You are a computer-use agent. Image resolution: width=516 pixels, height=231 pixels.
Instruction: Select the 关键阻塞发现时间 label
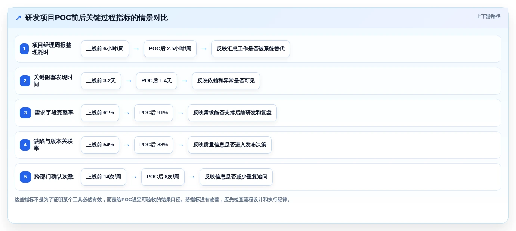[53, 81]
